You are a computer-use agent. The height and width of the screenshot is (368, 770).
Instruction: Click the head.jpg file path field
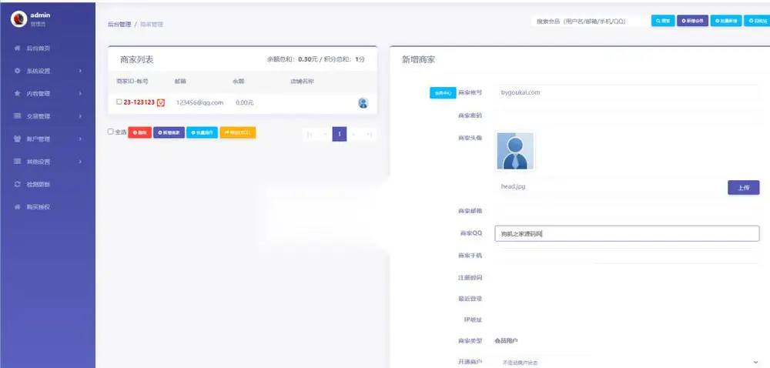coord(609,186)
